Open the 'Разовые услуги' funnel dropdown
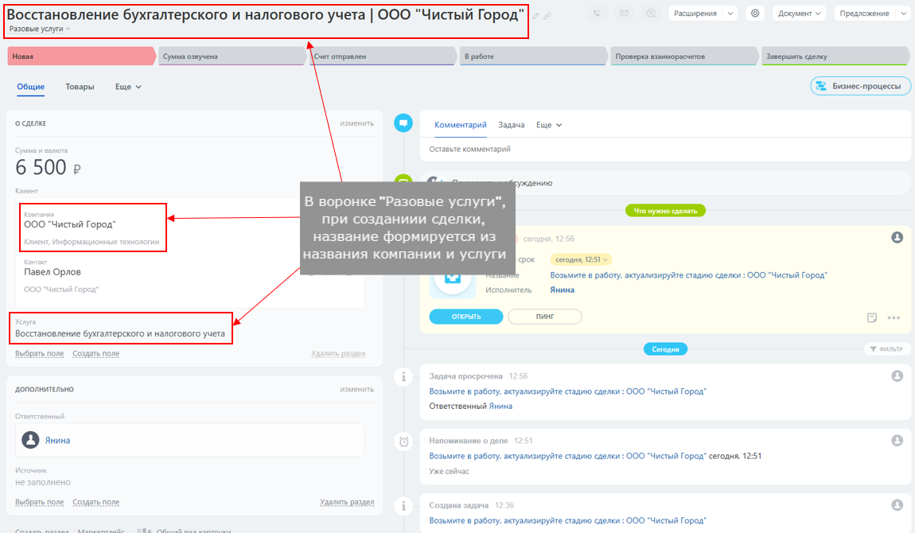The height and width of the screenshot is (533, 915). 40,29
